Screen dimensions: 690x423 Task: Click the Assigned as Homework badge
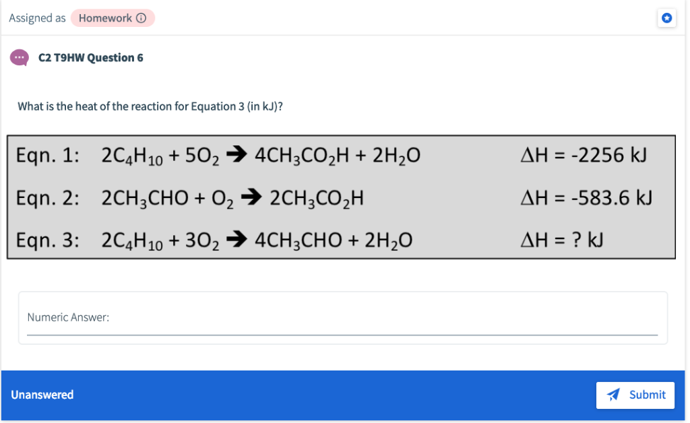coord(111,18)
